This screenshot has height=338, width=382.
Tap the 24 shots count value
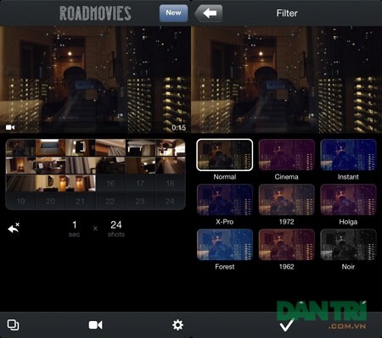coord(116,229)
